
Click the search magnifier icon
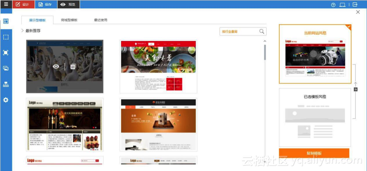pos(262,31)
